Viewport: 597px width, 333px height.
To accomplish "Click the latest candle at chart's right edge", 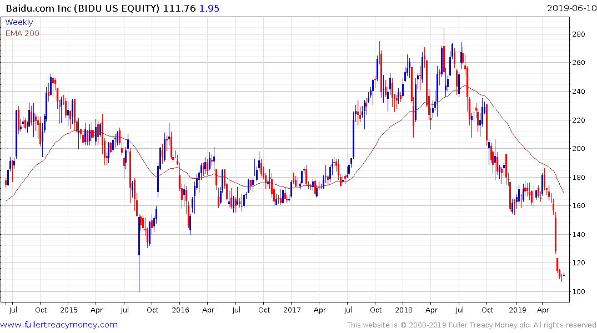I will point(564,274).
